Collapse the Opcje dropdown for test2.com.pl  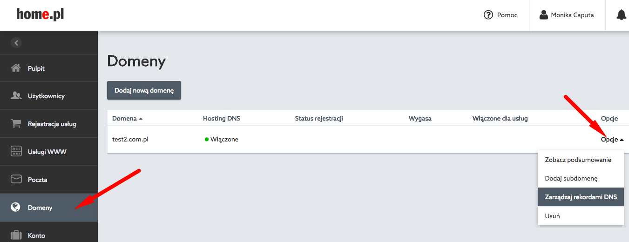[612, 139]
